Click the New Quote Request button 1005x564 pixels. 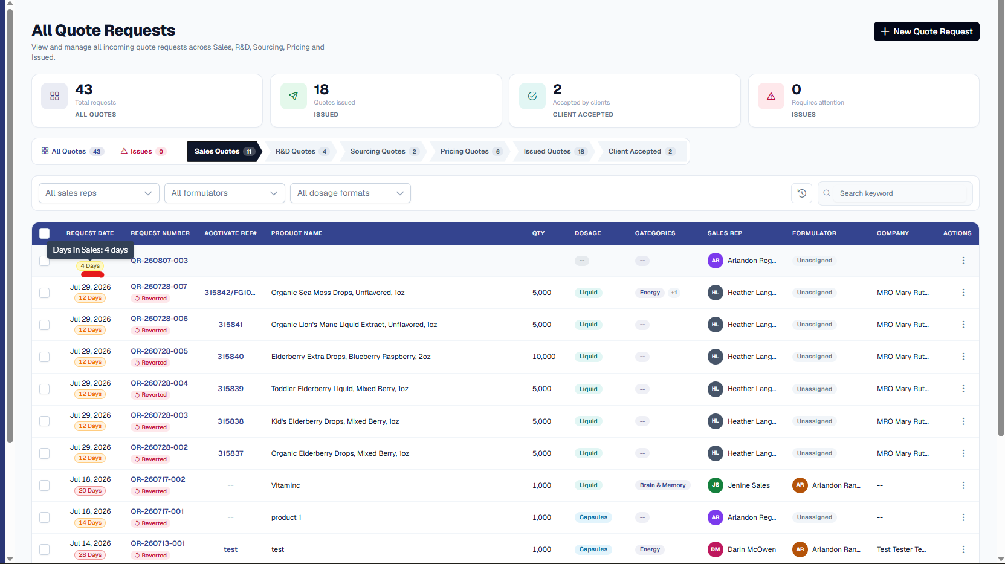pyautogui.click(x=926, y=31)
